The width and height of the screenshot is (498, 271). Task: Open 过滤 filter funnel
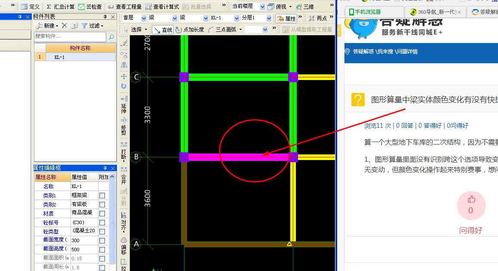click(x=92, y=26)
